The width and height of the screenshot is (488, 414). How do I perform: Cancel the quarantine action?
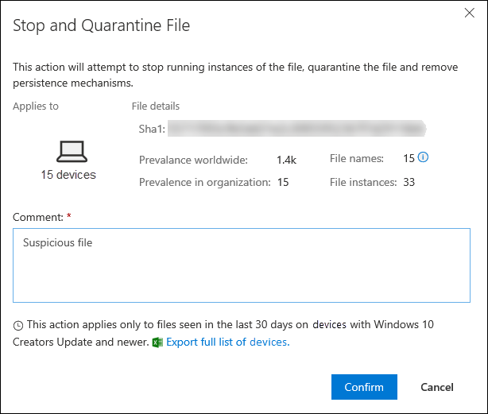(437, 387)
